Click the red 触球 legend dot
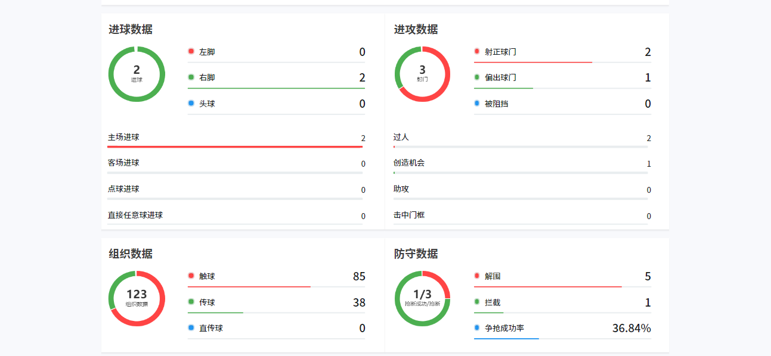 tap(191, 276)
